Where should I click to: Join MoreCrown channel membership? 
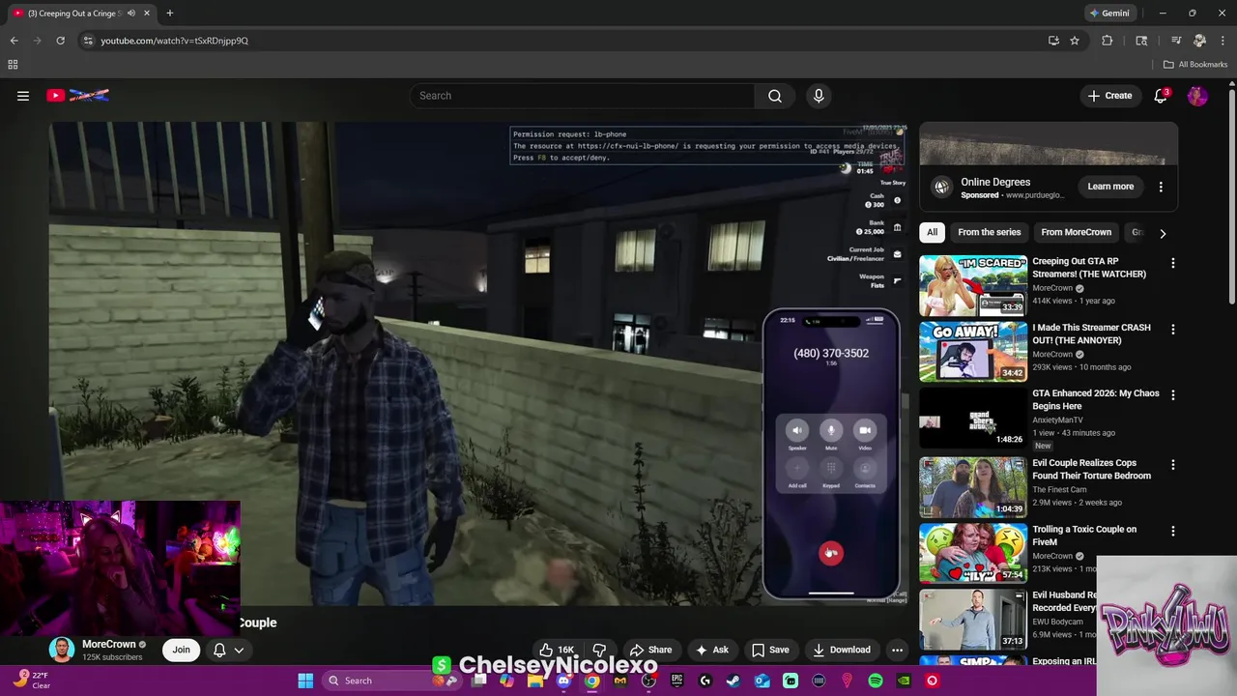pyautogui.click(x=181, y=650)
